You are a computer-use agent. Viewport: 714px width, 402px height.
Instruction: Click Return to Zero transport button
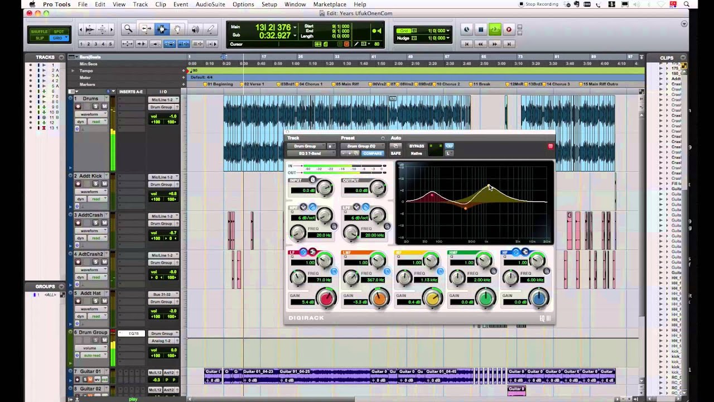pyautogui.click(x=467, y=44)
